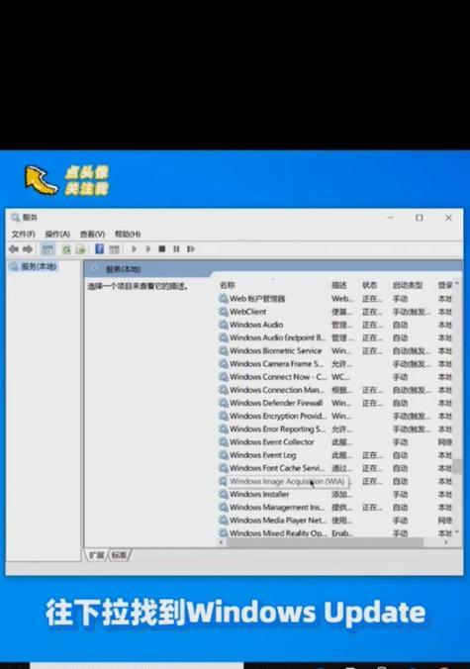
Task: Open the 操作(A) menu
Action: 57,234
